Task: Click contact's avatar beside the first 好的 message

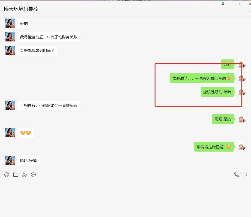Action: (10, 23)
